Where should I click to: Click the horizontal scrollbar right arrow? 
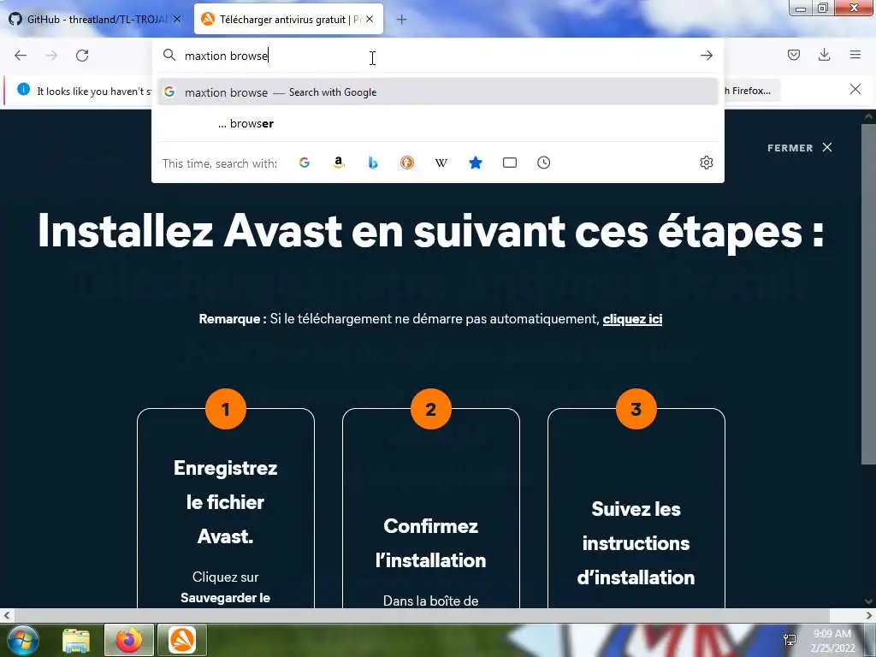pyautogui.click(x=869, y=616)
